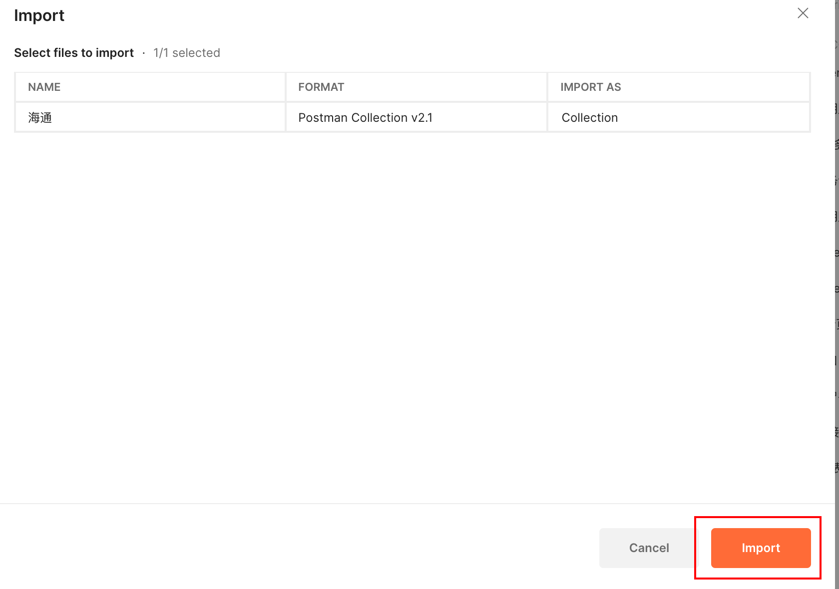This screenshot has height=589, width=839.
Task: Click the NAME column header
Action: [x=44, y=86]
